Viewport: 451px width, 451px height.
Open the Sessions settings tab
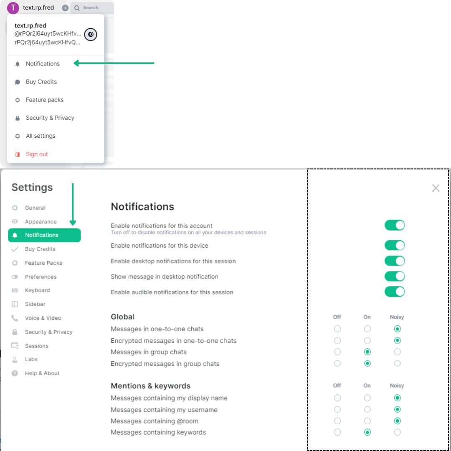pos(37,346)
